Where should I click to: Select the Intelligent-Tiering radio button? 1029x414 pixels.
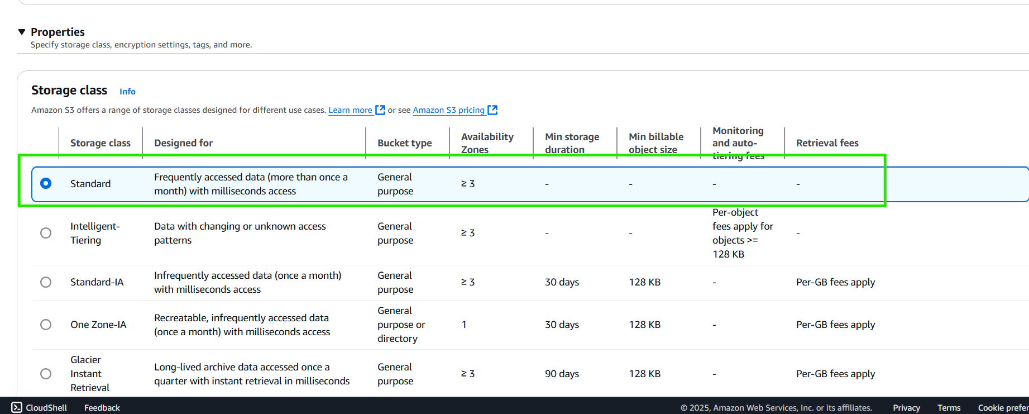pos(46,233)
